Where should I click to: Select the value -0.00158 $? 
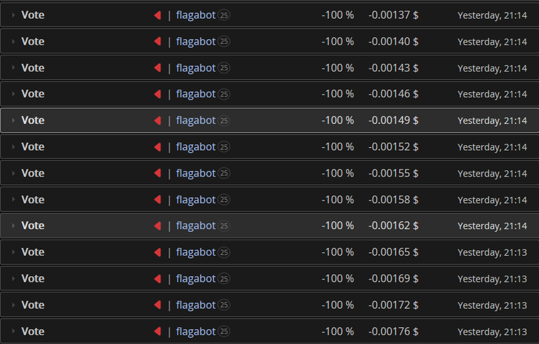tap(393, 200)
